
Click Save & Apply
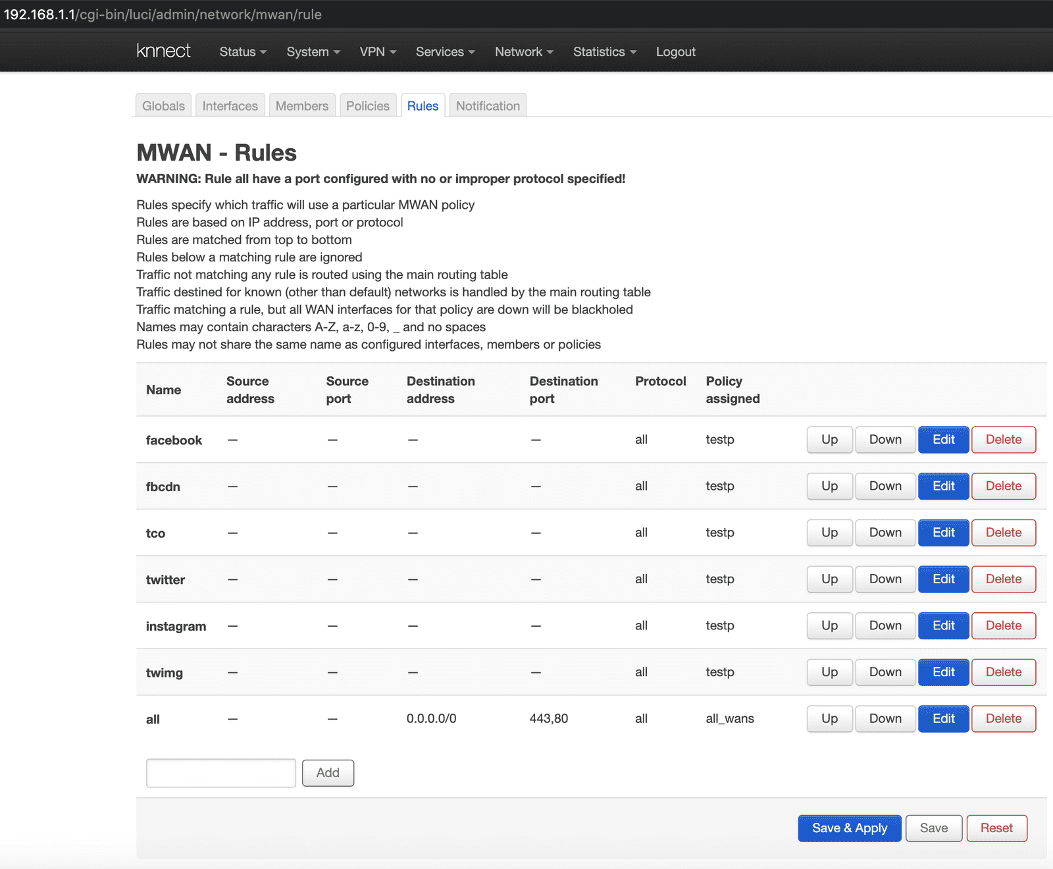[x=849, y=828]
